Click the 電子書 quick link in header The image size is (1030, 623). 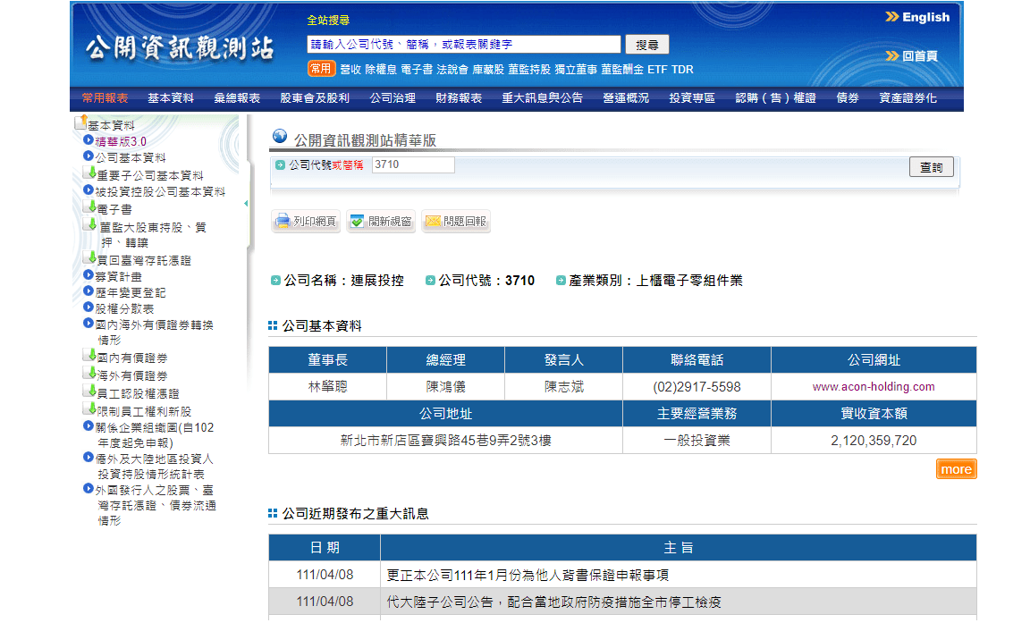[417, 70]
